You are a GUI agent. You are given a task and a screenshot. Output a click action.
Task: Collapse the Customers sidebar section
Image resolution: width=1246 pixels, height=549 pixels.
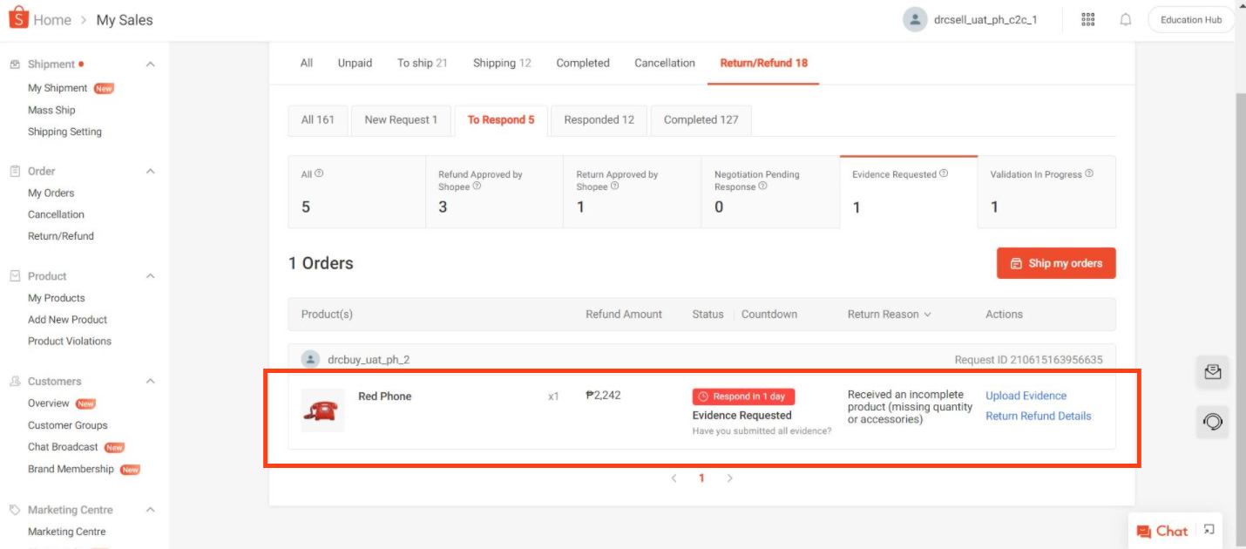click(x=150, y=381)
